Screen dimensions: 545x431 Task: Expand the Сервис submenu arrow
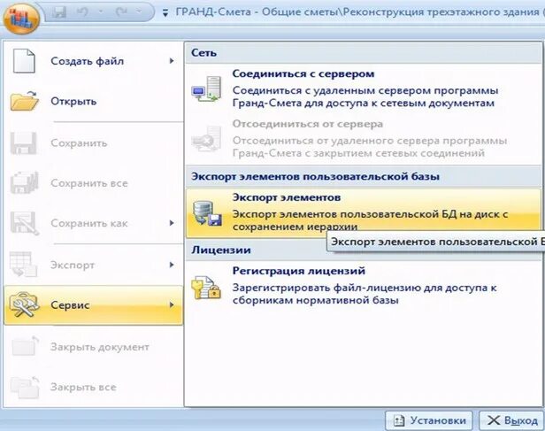pyautogui.click(x=172, y=304)
